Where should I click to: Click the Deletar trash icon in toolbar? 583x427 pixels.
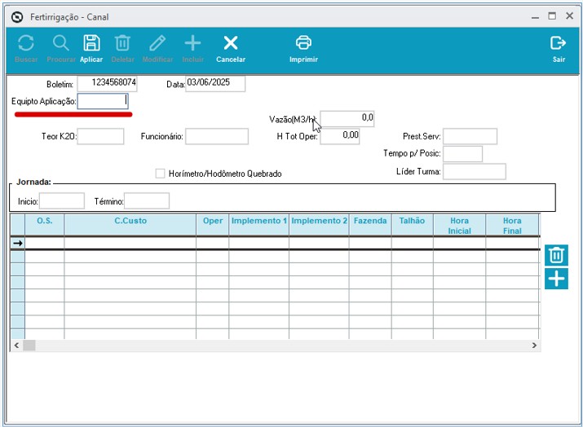(x=122, y=43)
